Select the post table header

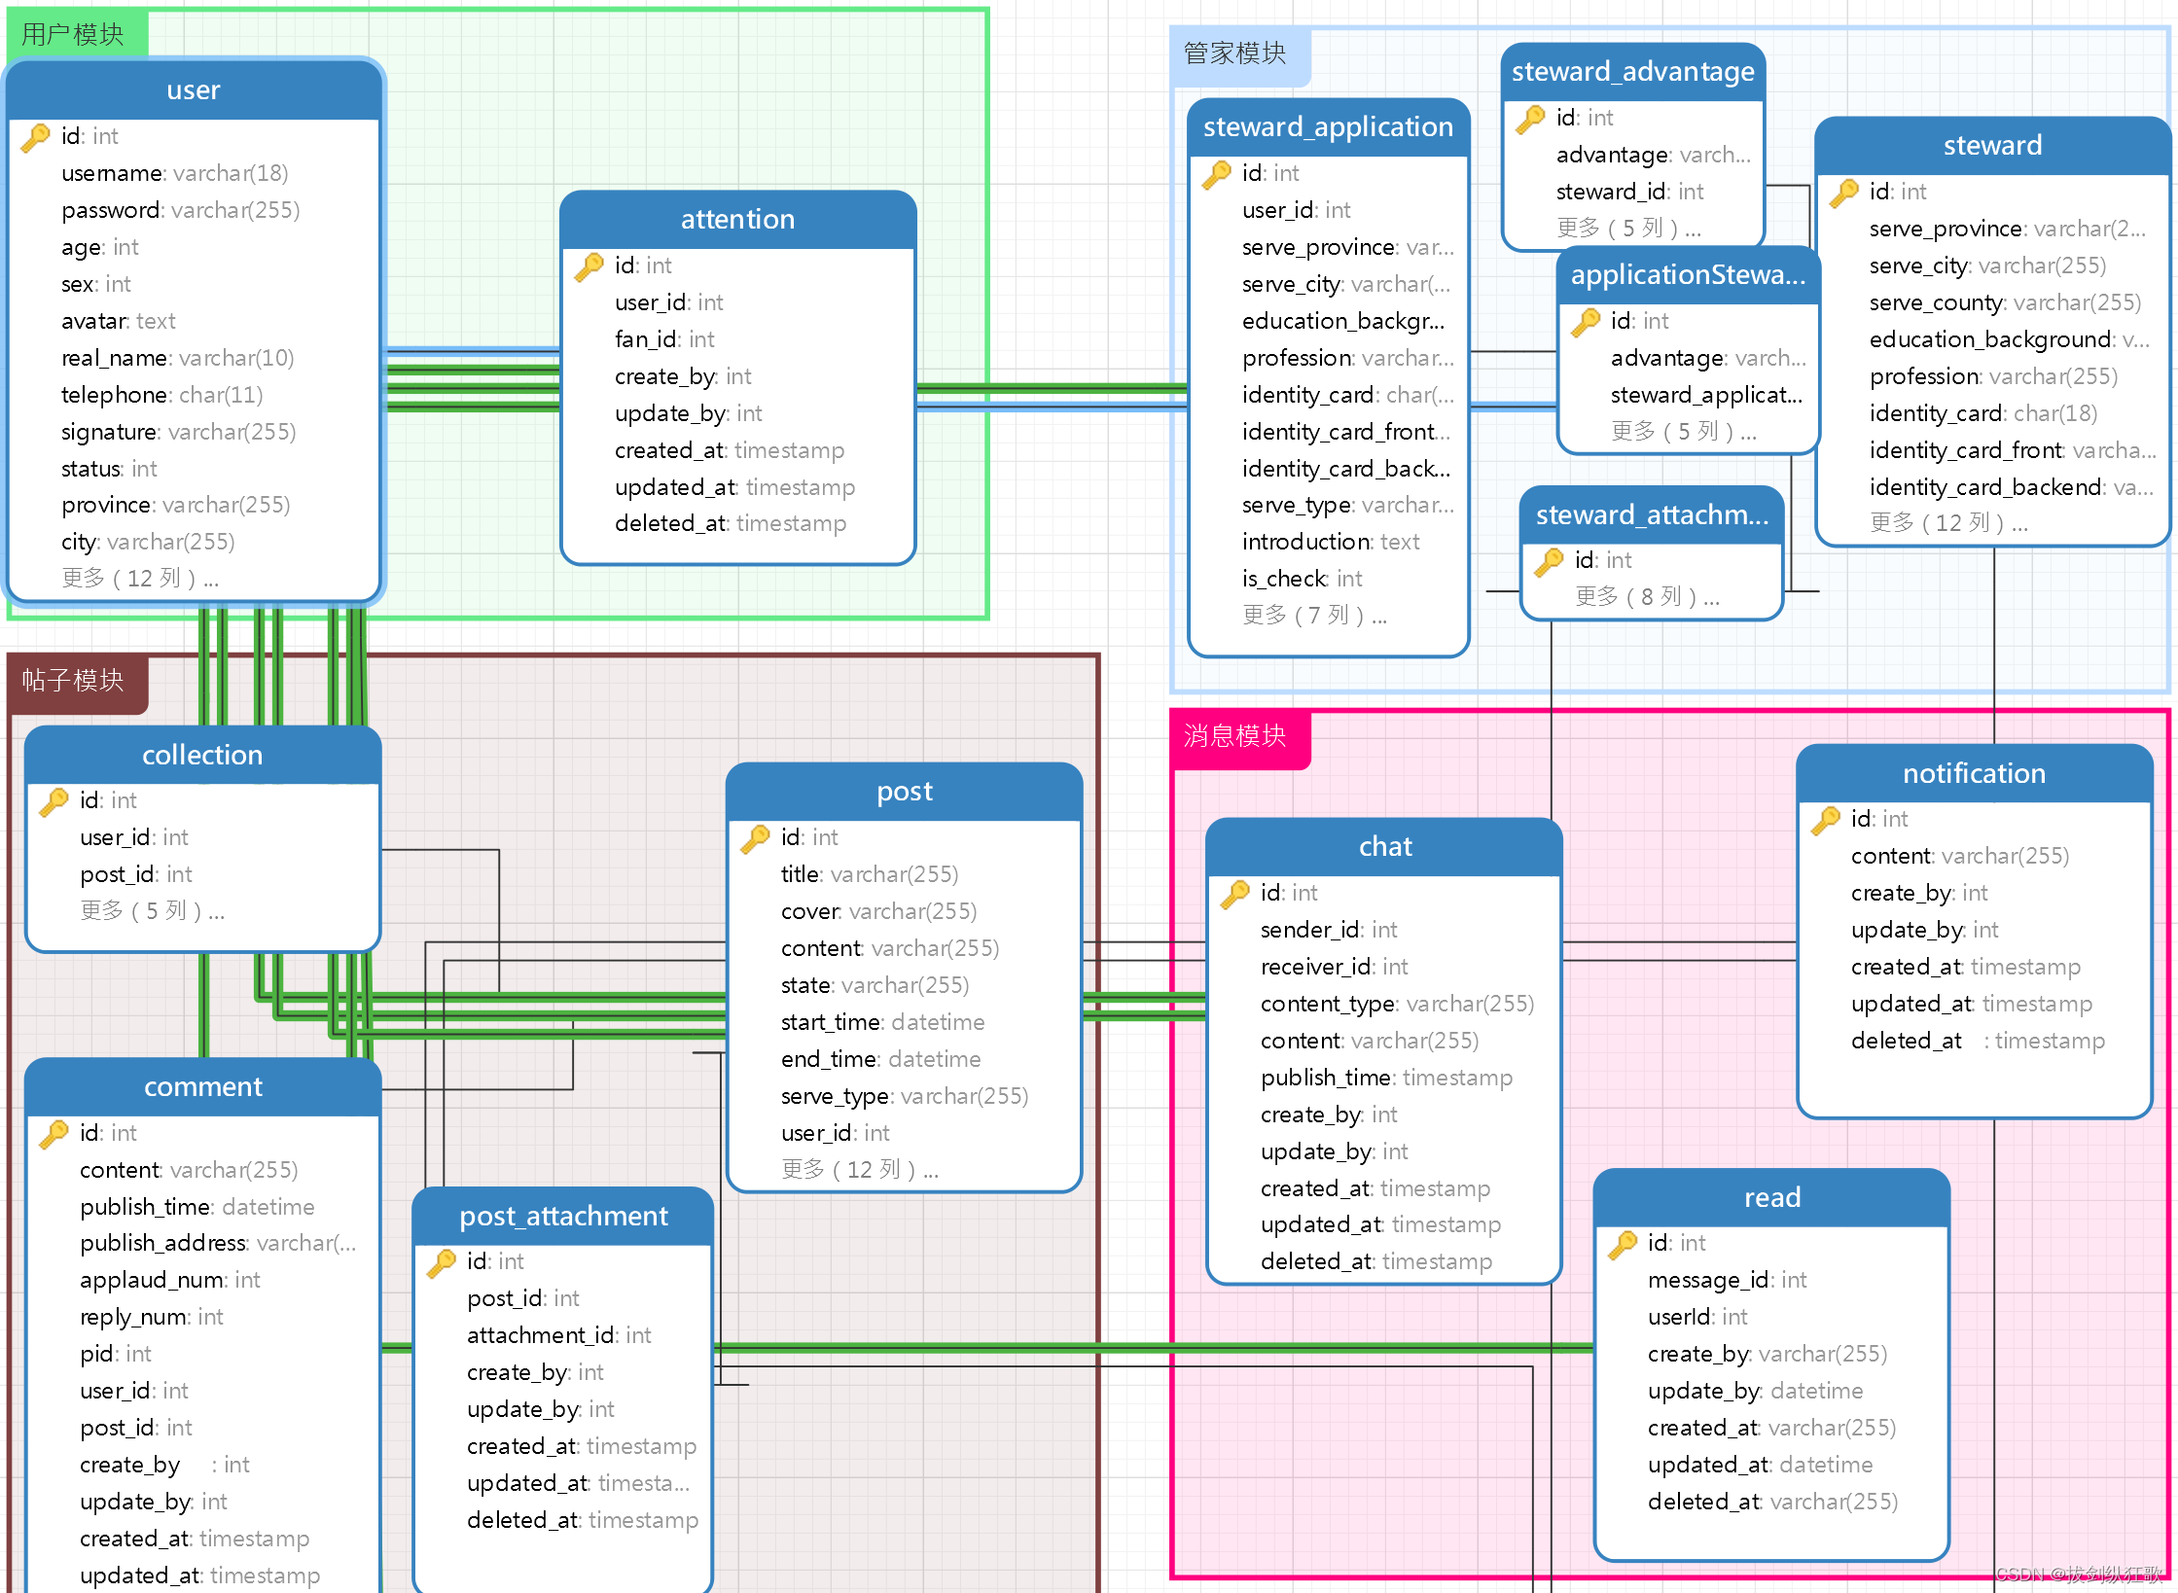click(x=905, y=792)
